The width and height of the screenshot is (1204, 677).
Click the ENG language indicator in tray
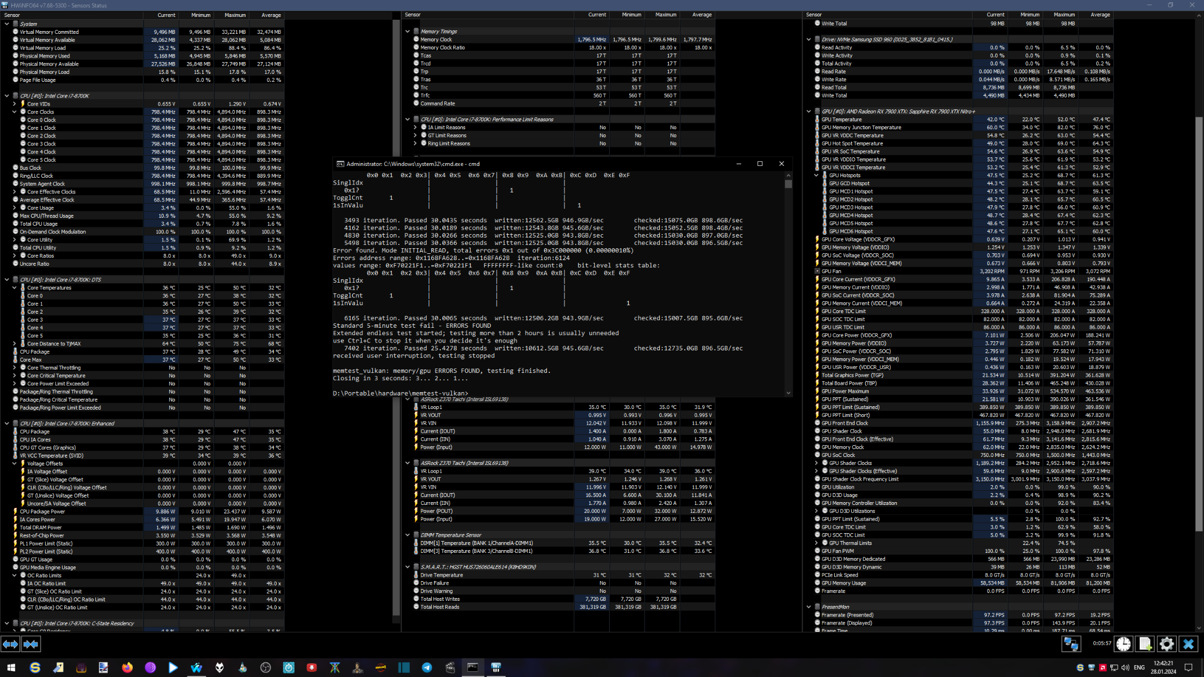pyautogui.click(x=1139, y=667)
